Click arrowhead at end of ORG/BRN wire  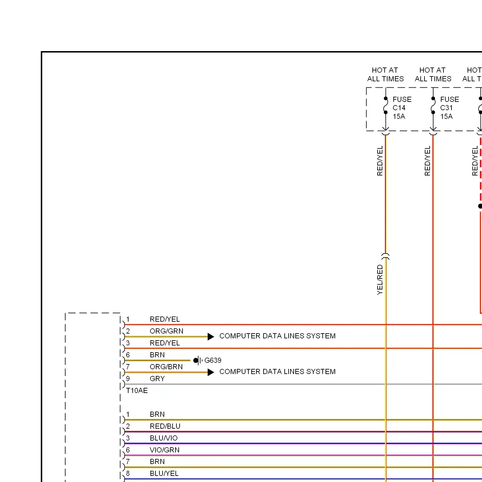tap(211, 372)
